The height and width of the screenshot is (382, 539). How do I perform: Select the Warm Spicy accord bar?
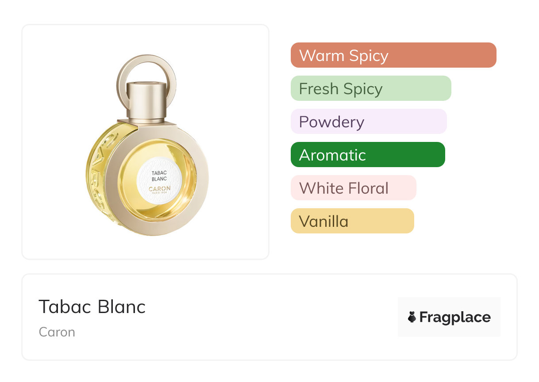tap(393, 55)
